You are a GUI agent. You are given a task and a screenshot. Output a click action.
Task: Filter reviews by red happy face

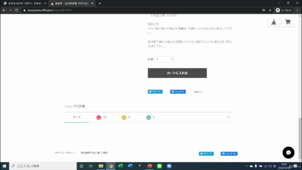99,118
